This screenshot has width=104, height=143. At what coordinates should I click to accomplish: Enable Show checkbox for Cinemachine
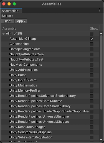(x=92, y=44)
